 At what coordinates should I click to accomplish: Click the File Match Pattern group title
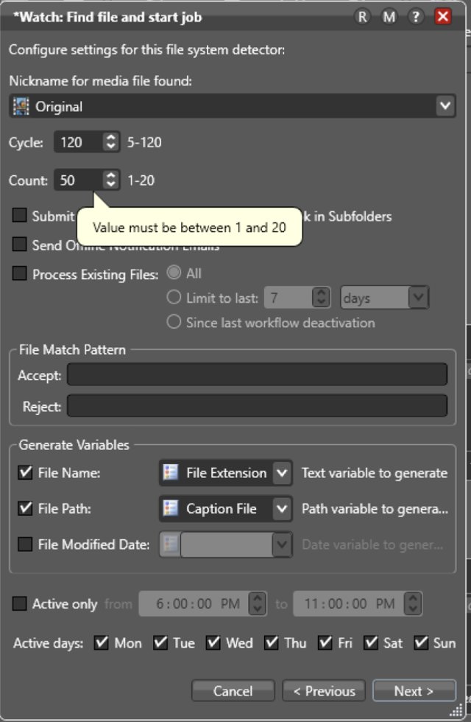(72, 349)
